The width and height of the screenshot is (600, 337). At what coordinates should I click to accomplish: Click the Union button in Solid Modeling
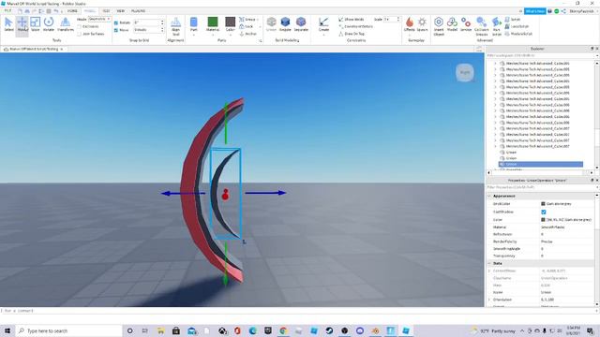click(271, 24)
